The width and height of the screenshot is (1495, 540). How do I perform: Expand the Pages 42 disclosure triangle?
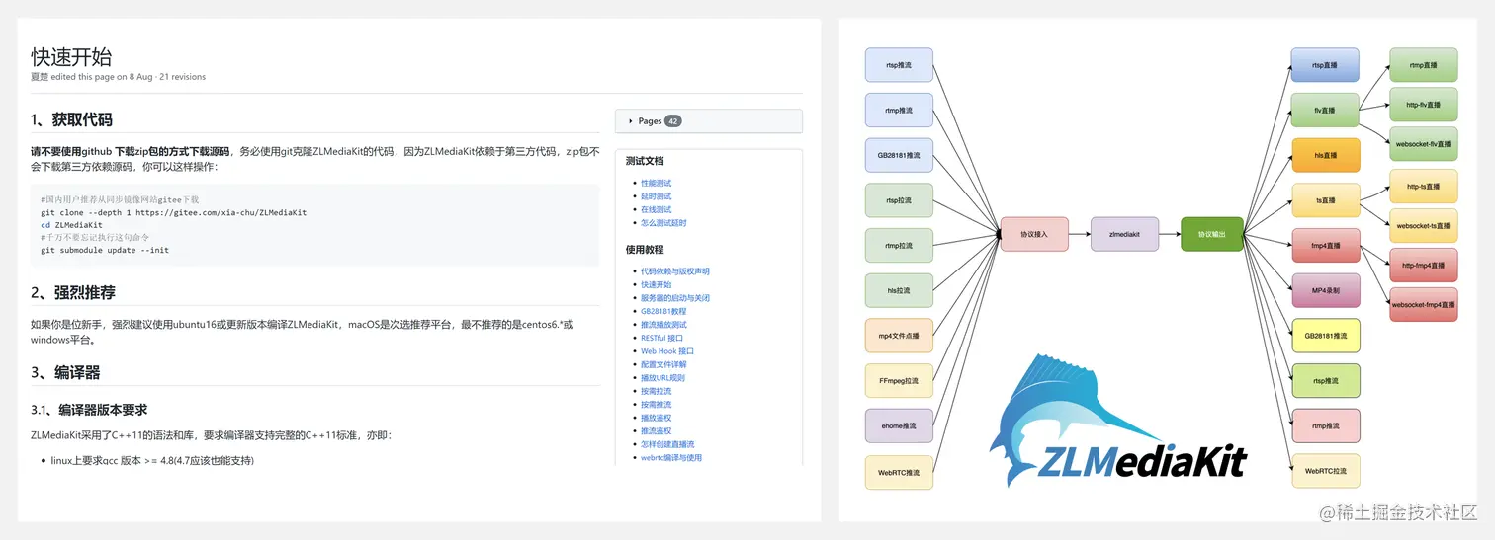[631, 121]
